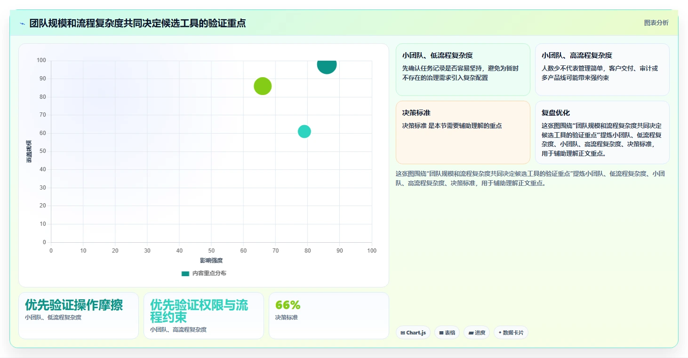Select the header title about 团队规模和流程复杂度
Viewport: 688px width, 358px height.
[x=137, y=23]
